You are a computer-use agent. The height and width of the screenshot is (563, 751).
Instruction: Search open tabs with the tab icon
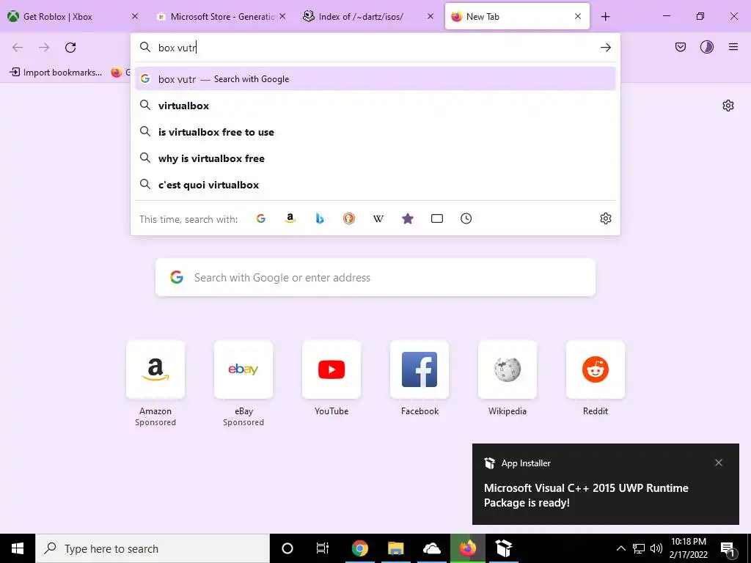click(x=437, y=218)
